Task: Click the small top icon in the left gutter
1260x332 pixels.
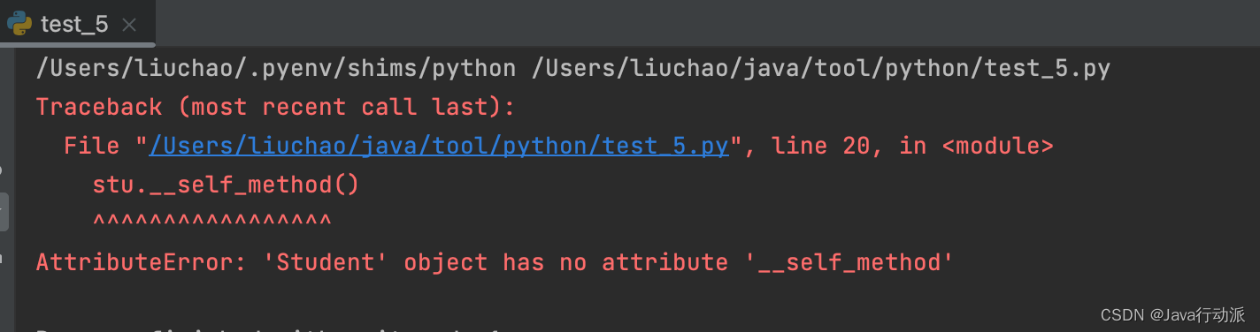Action: coord(3,169)
